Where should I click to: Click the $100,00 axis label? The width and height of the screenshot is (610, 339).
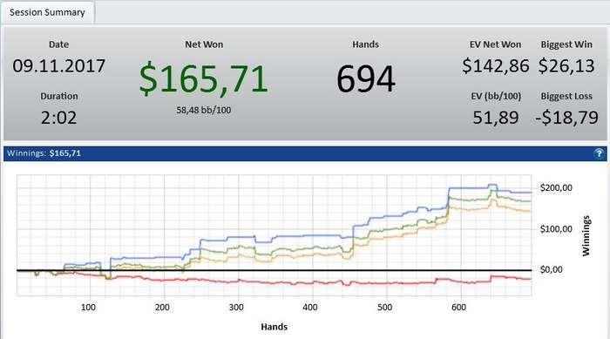click(x=556, y=229)
